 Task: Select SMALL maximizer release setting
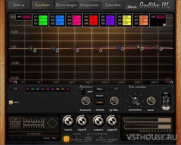100,89
